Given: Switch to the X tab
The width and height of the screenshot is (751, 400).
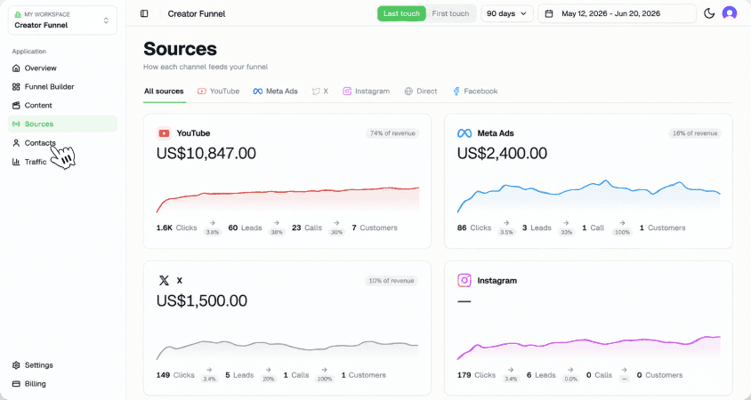Looking at the screenshot, I should click(x=320, y=92).
